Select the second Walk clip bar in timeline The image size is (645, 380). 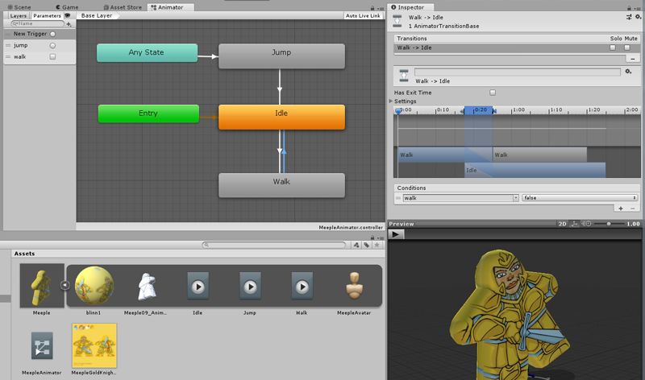click(539, 155)
